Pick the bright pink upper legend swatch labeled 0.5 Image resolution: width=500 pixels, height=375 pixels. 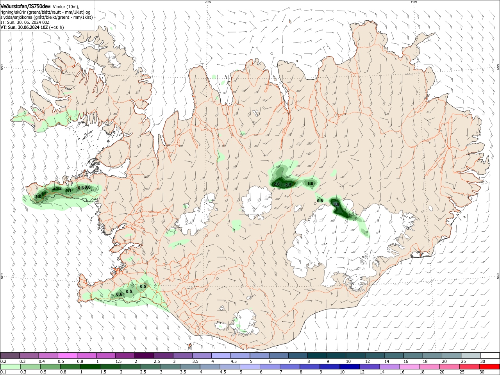(67, 355)
